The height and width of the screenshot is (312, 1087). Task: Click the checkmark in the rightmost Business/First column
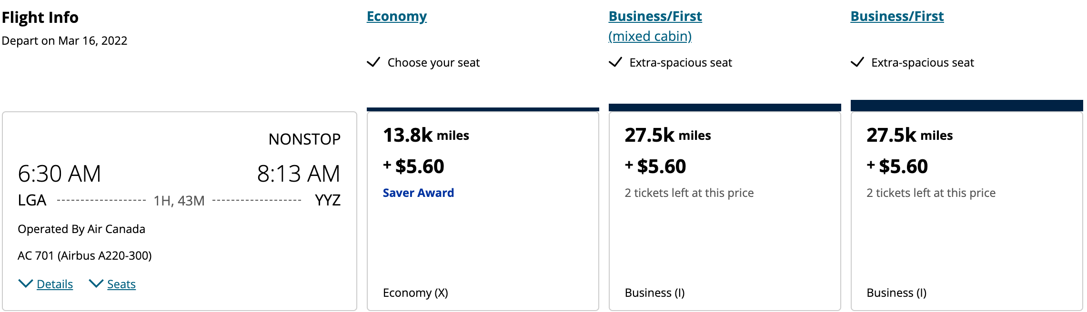(857, 62)
